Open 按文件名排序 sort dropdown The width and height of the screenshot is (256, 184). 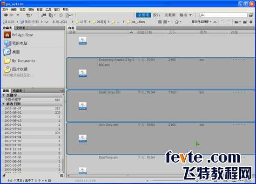(201, 21)
